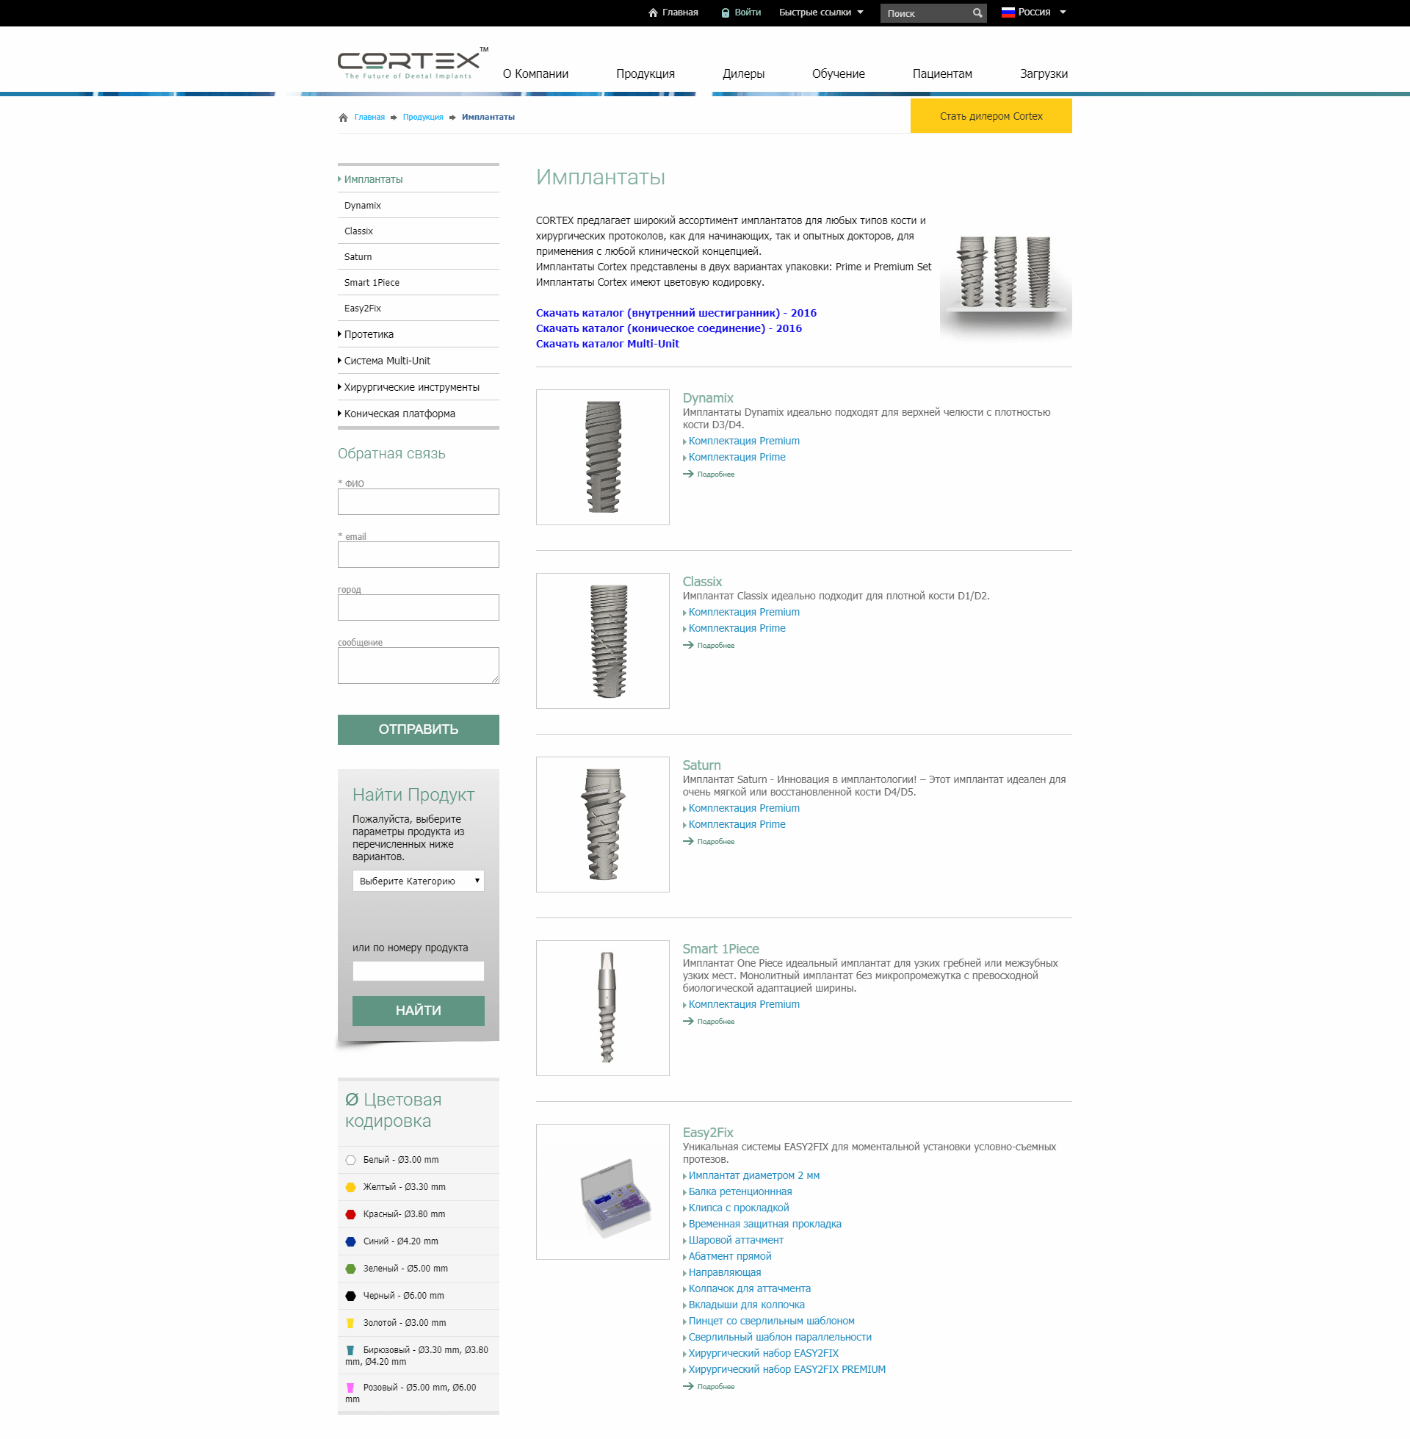Click the Russian flag icon
Image resolution: width=1410 pixels, height=1439 pixels.
[1008, 12]
